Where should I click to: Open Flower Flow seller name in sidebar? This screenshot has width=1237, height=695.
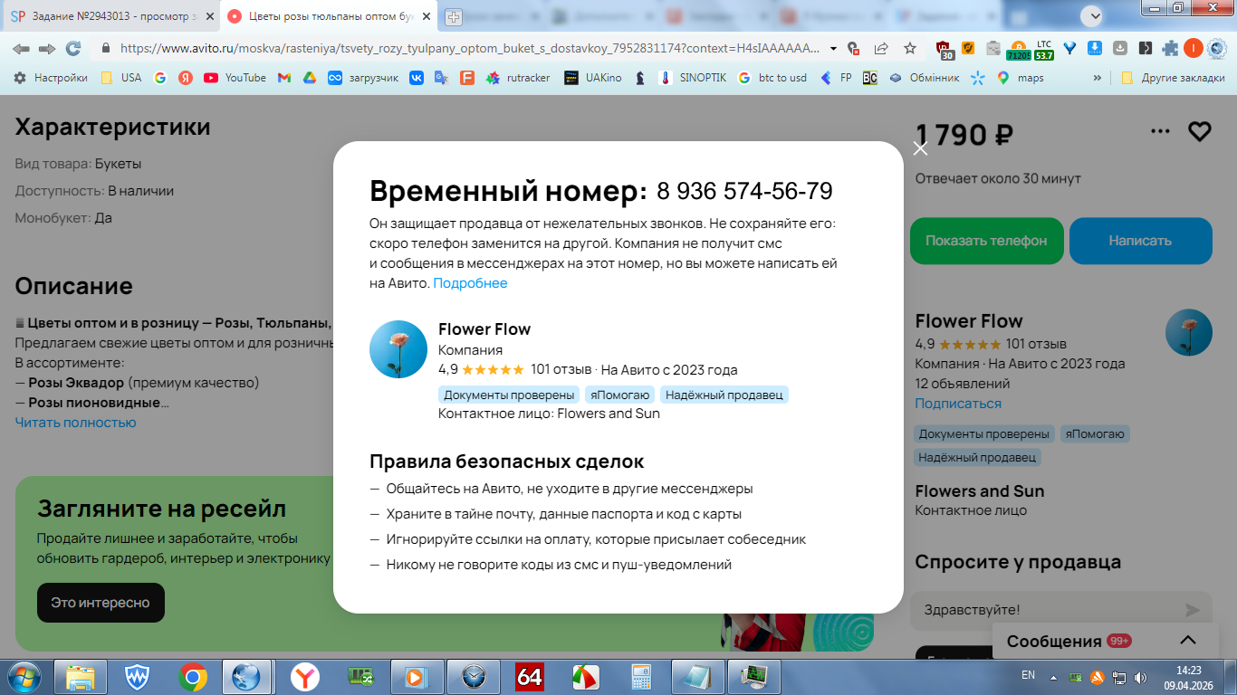click(x=969, y=321)
